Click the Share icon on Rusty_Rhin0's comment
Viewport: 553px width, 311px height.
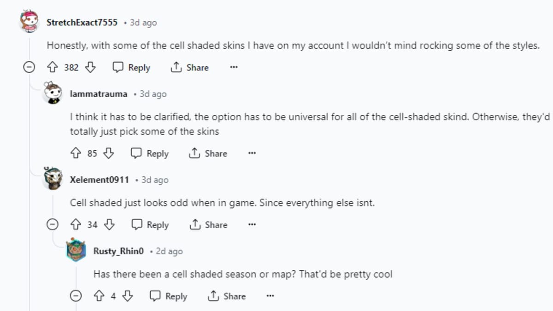[x=212, y=296]
